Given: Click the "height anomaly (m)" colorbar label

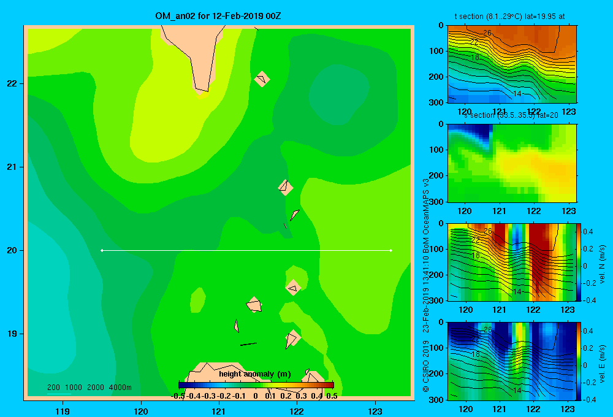Looking at the screenshot, I should coord(255,374).
